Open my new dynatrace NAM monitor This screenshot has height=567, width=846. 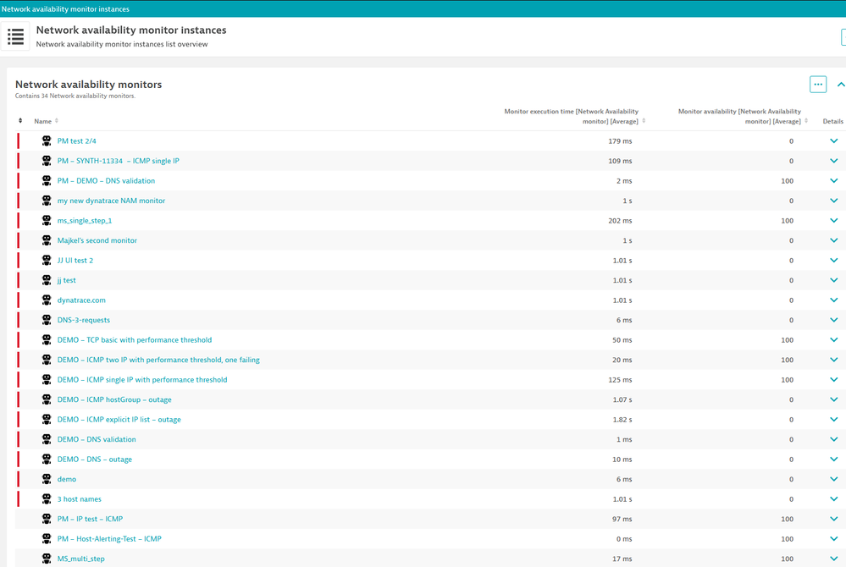(111, 201)
